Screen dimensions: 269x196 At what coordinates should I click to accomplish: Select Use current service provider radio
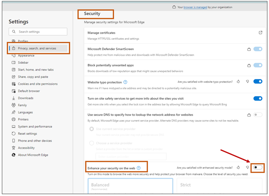tap(92, 129)
